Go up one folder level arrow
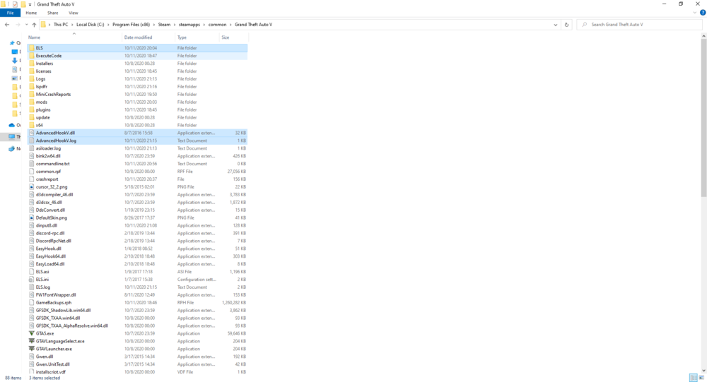The image size is (707, 382). pos(34,25)
